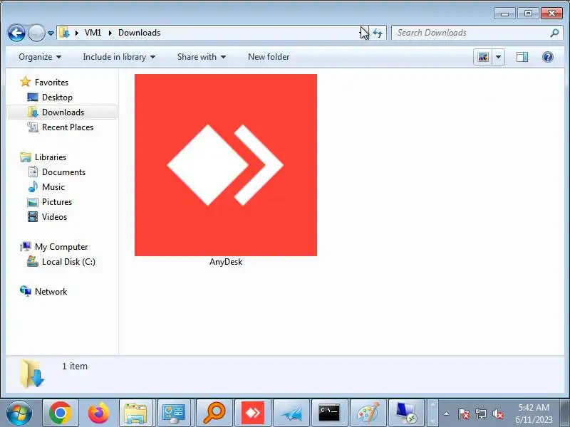Open the Control Panel taskbar icon
The width and height of the screenshot is (570, 427).
click(x=174, y=413)
